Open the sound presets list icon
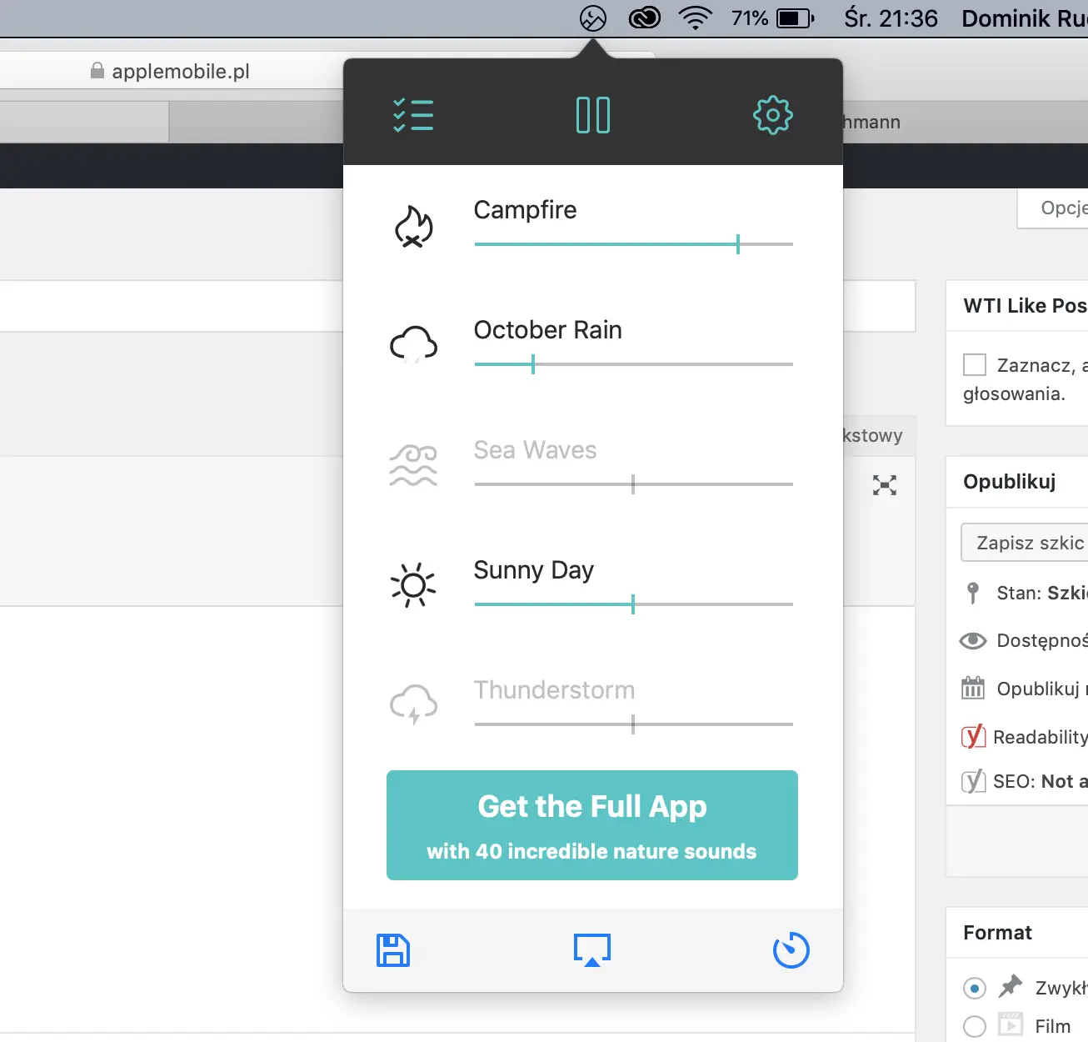The height and width of the screenshot is (1042, 1088). (413, 115)
